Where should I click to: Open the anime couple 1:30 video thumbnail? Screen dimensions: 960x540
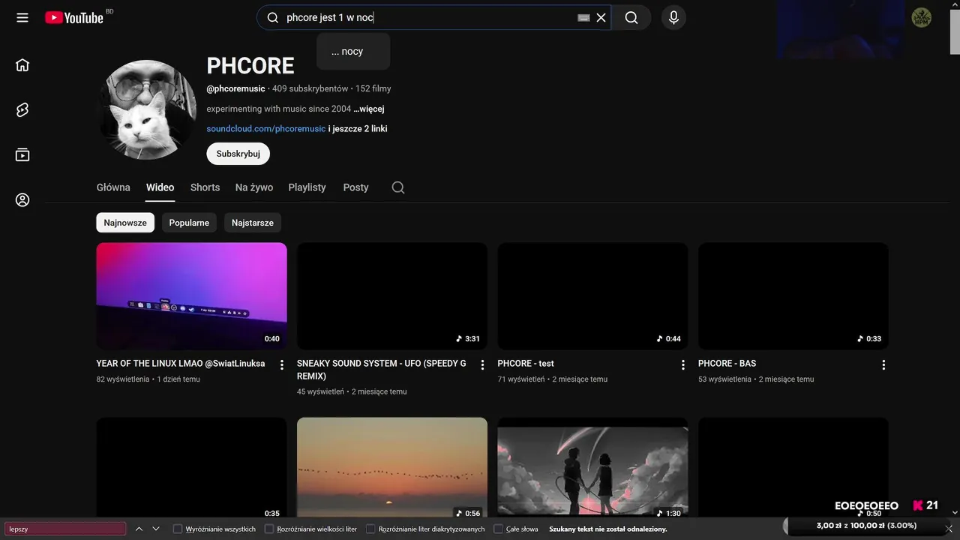(x=592, y=467)
